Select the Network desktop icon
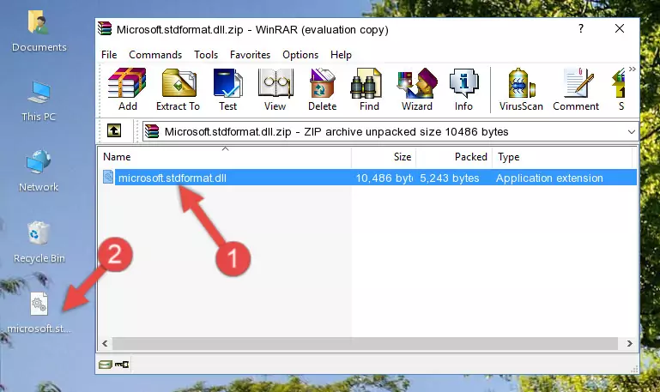Image resolution: width=660 pixels, height=392 pixels. pos(39,171)
